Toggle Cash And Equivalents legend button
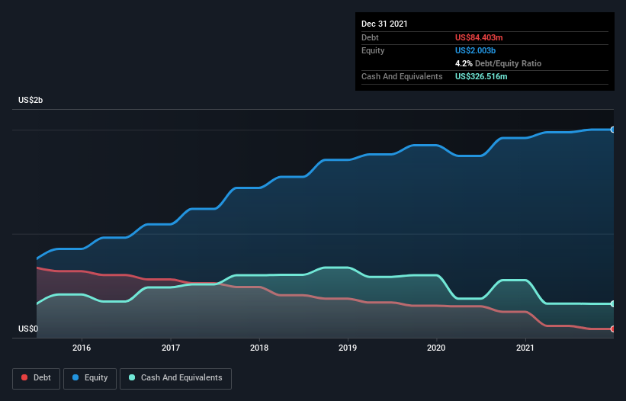The width and height of the screenshot is (626, 401). click(x=175, y=378)
